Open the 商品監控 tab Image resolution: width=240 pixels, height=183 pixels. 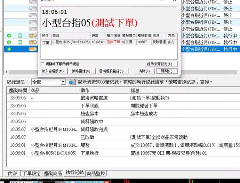click(96, 173)
